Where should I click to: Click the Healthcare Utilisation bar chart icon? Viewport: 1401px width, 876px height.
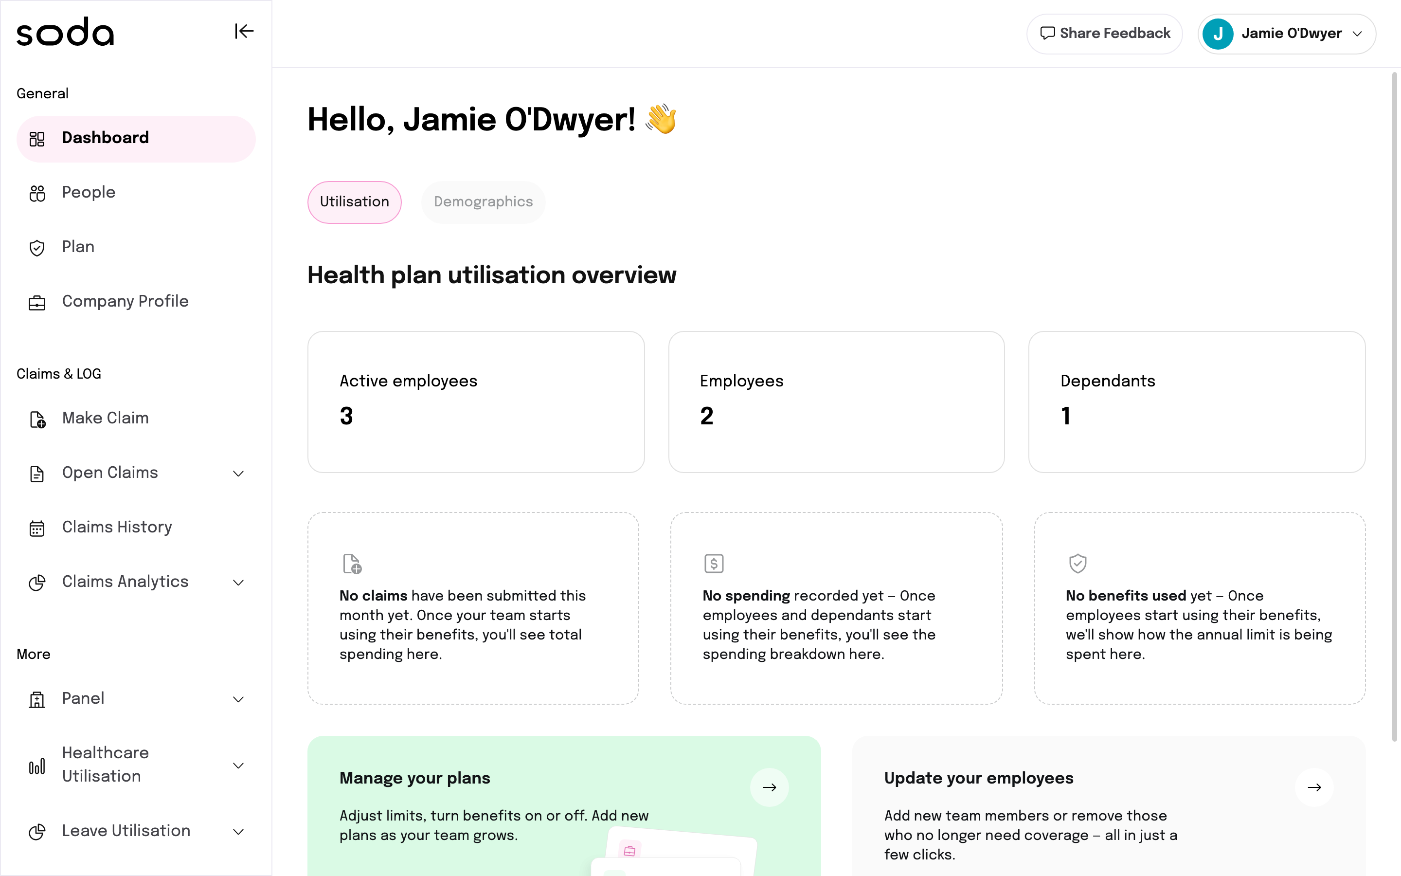click(x=37, y=766)
